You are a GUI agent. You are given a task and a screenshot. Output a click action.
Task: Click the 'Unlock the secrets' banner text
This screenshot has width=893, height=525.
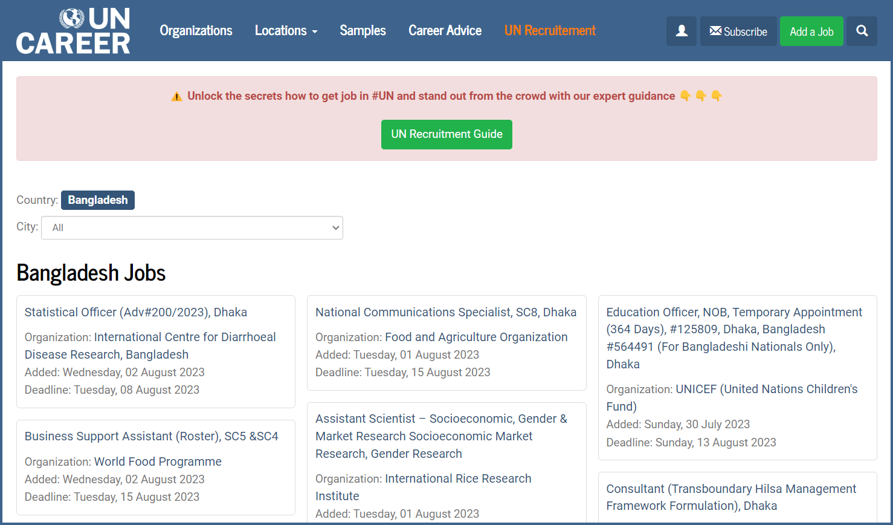click(431, 96)
